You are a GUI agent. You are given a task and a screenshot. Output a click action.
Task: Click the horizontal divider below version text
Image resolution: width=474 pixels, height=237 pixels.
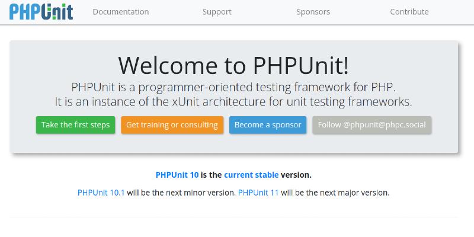click(233, 217)
